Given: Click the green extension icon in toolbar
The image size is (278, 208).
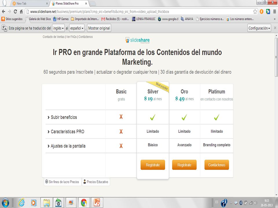Looking at the screenshot, I should 268,12.
